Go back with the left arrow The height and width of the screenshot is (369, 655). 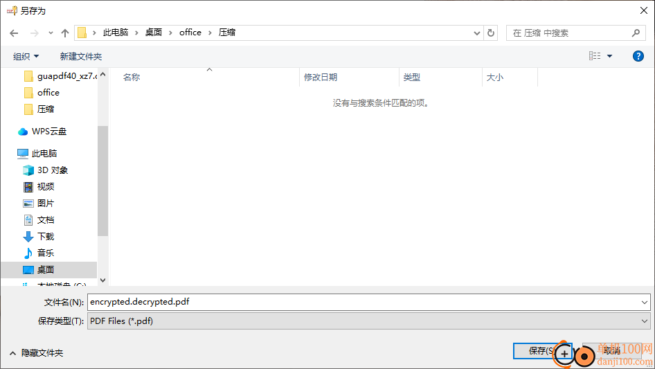[x=14, y=33]
